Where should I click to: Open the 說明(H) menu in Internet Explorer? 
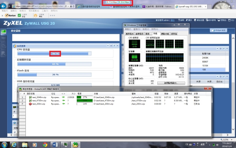click(54, 11)
